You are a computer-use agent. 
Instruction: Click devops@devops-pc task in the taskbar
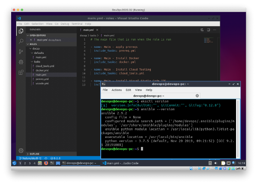point(81,163)
